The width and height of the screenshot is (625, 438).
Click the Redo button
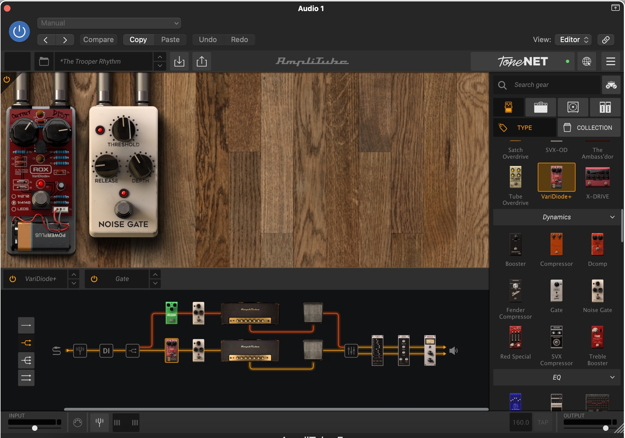[x=239, y=40]
